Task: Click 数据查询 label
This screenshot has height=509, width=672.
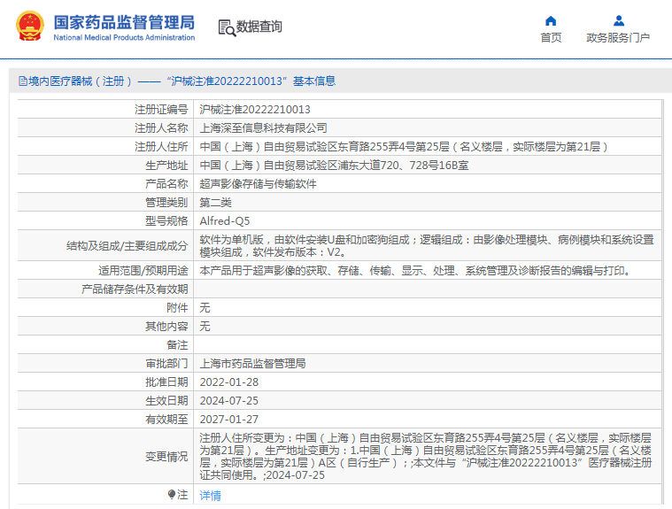Action: 259,27
